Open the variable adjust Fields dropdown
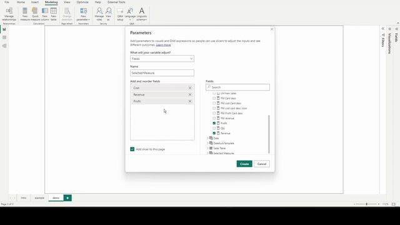 pos(162,59)
